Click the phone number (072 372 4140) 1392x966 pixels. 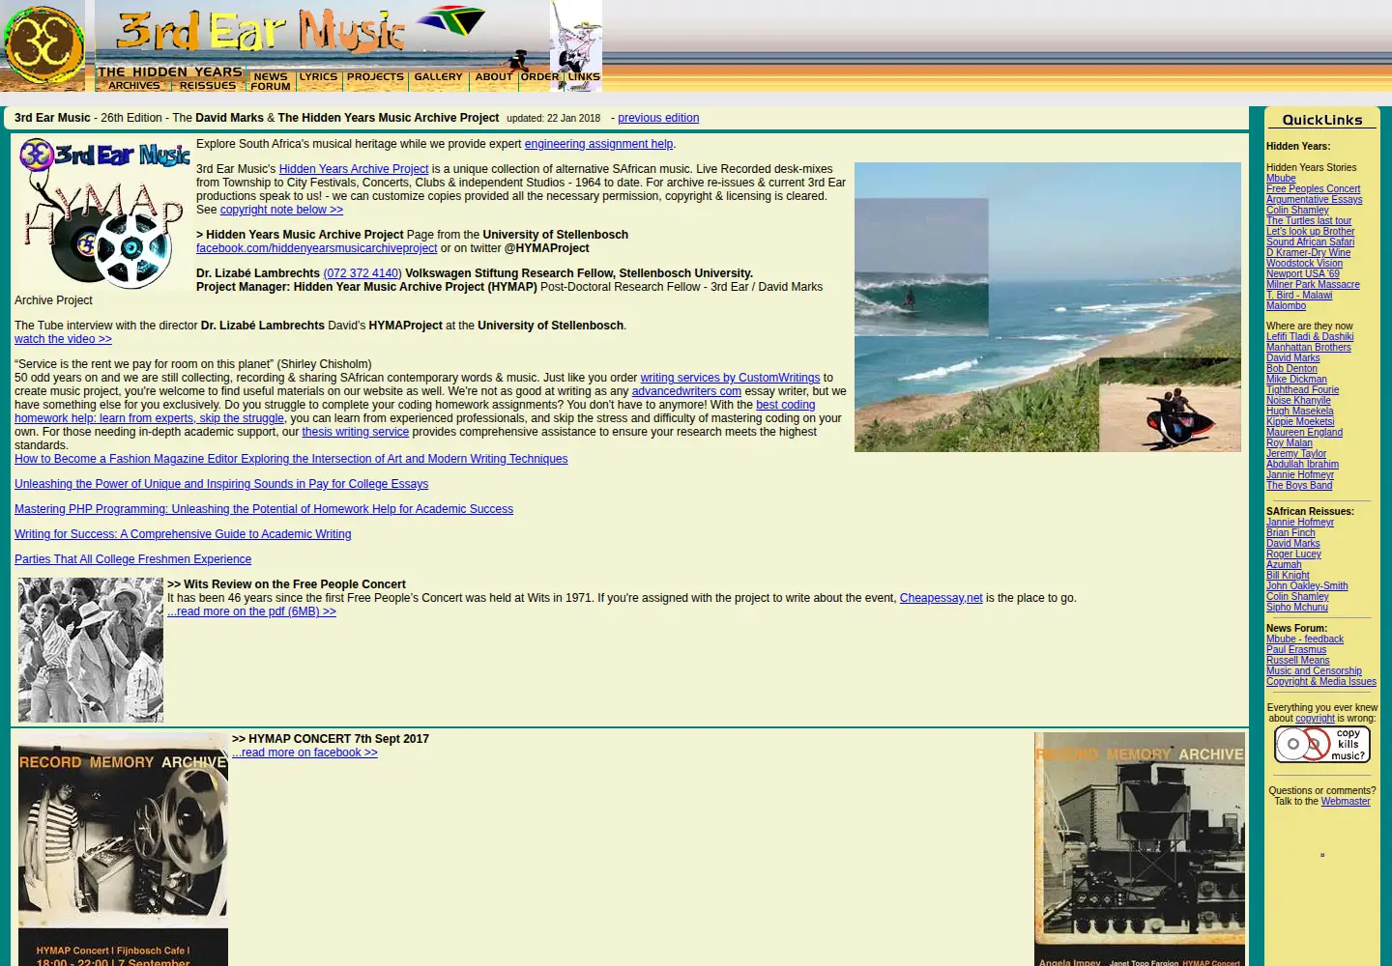[x=362, y=273]
